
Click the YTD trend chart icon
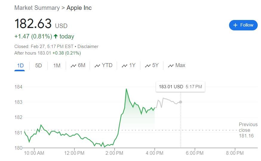click(97, 66)
